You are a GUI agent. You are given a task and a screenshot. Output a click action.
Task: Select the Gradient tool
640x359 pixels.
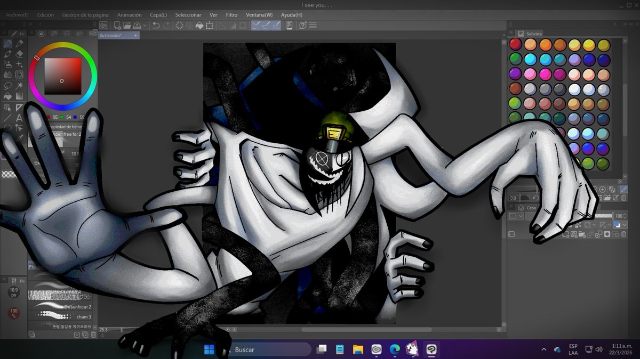pos(19,96)
